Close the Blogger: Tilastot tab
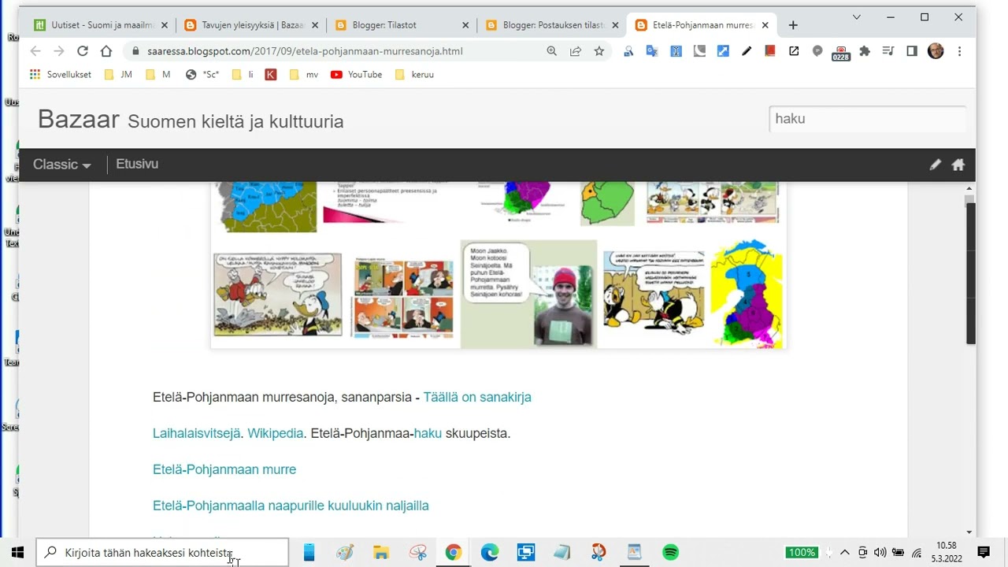The height and width of the screenshot is (567, 1008). coord(465,25)
